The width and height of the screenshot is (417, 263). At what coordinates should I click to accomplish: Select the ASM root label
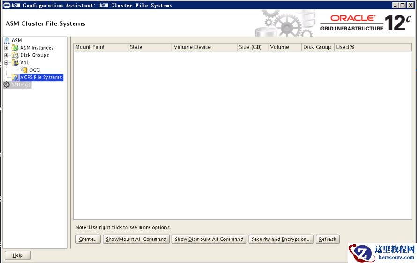16,40
